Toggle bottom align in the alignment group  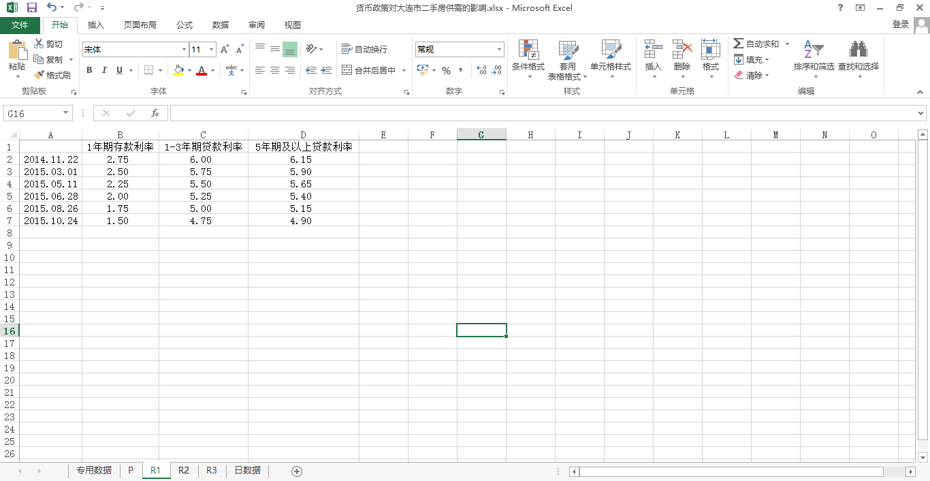(x=290, y=49)
